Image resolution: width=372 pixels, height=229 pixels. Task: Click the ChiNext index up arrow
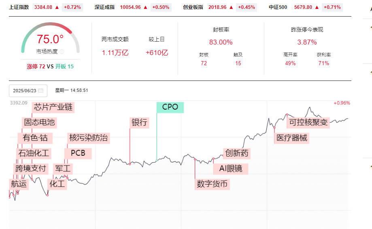(x=231, y=7)
